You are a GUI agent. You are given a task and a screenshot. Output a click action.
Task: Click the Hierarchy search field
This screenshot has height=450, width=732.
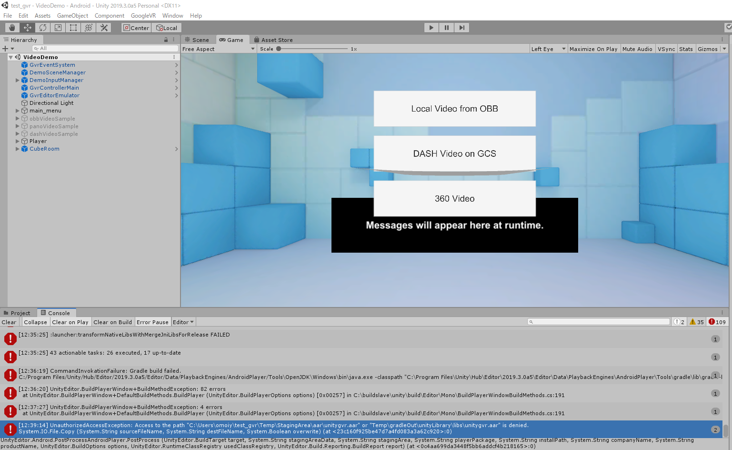point(105,49)
